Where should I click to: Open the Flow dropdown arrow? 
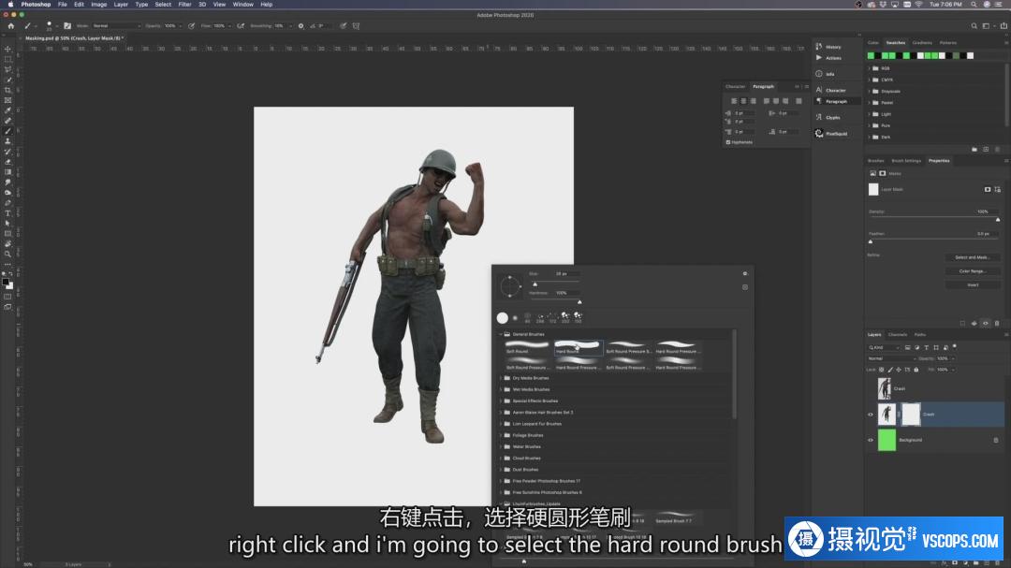pos(229,26)
